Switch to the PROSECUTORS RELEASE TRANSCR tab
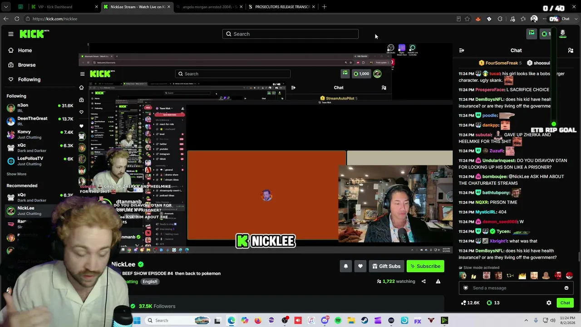 tap(282, 7)
